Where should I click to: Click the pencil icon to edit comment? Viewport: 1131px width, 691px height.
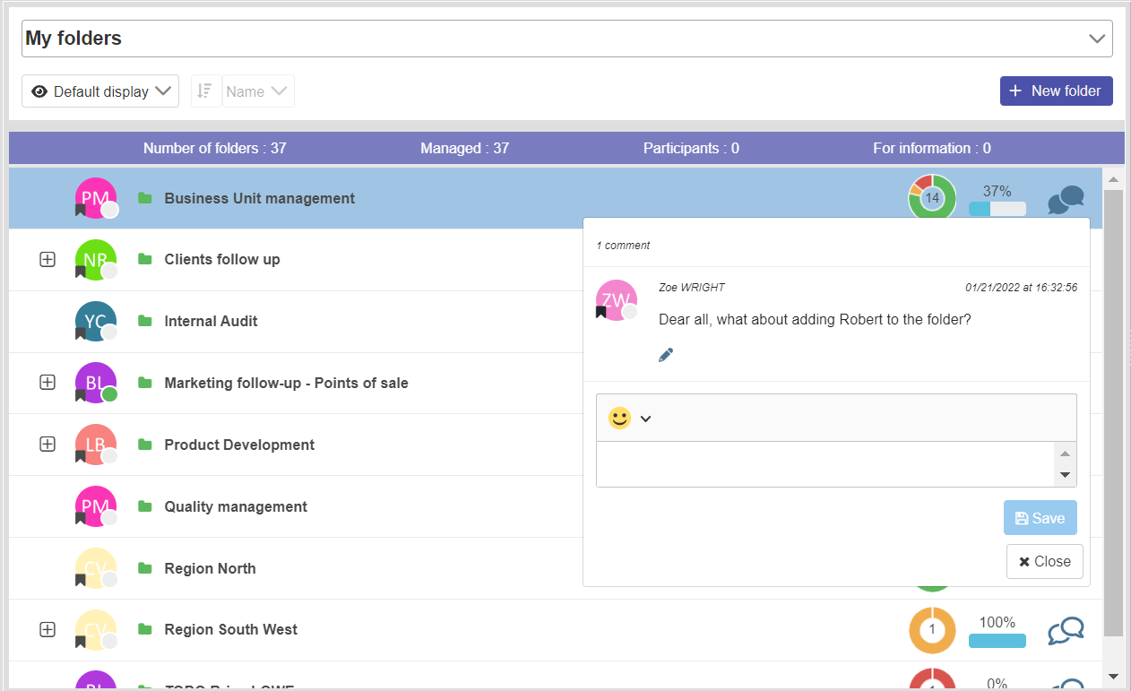coord(665,355)
